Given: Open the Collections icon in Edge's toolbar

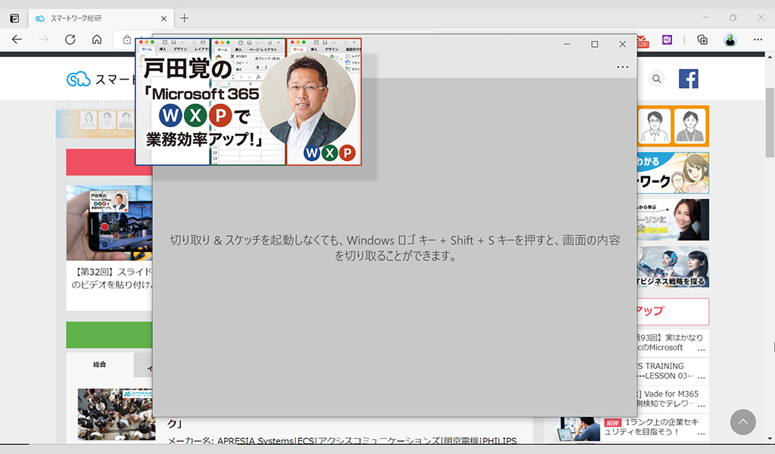Looking at the screenshot, I should [x=702, y=39].
